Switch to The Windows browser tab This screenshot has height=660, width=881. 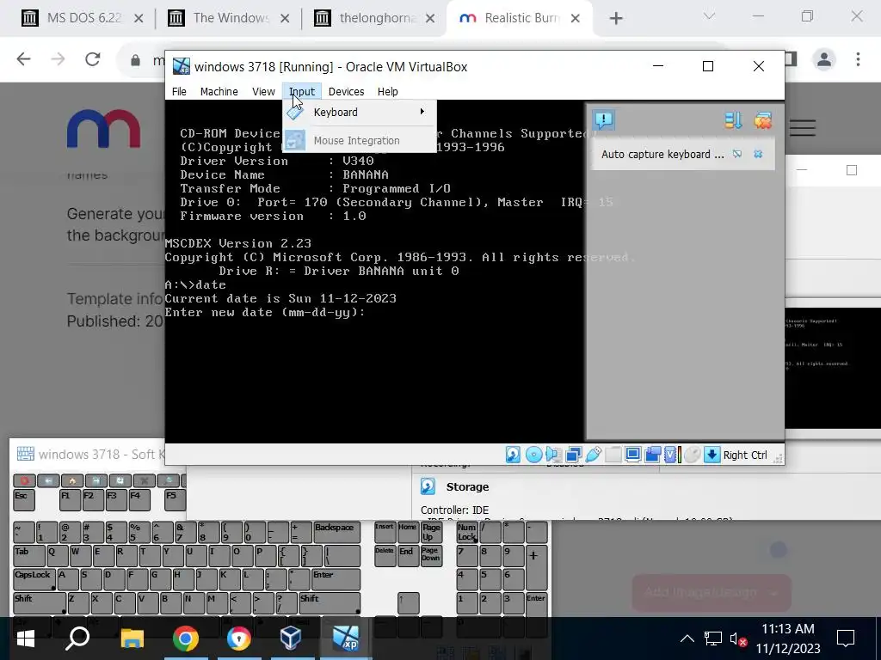pyautogui.click(x=231, y=18)
